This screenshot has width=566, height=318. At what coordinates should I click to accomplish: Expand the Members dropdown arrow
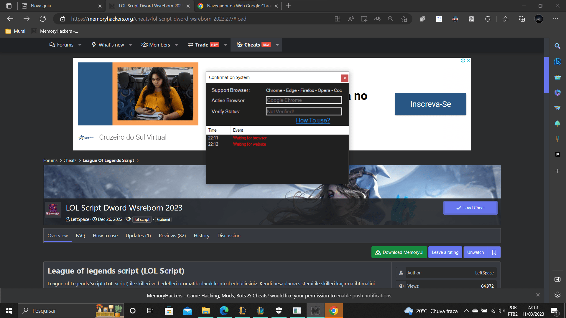pyautogui.click(x=177, y=45)
